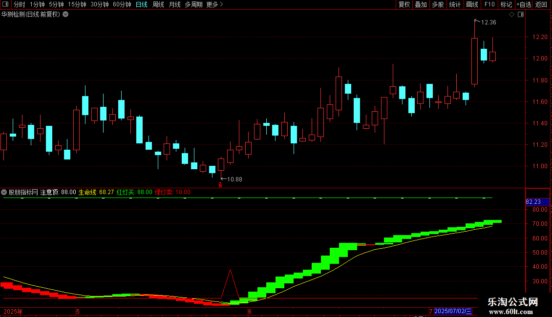Click the 生命线: 68.27 value
552x317 pixels.
(x=96, y=192)
